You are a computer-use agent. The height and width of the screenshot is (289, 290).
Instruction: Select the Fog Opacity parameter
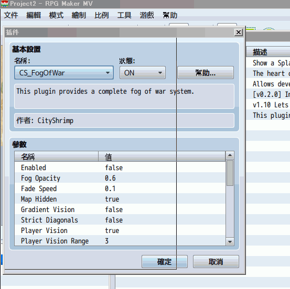coord(120,178)
